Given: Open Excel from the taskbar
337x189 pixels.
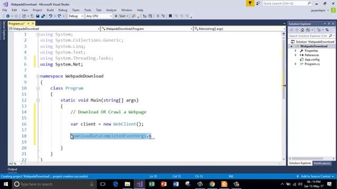Looking at the screenshot, I should 152,184.
